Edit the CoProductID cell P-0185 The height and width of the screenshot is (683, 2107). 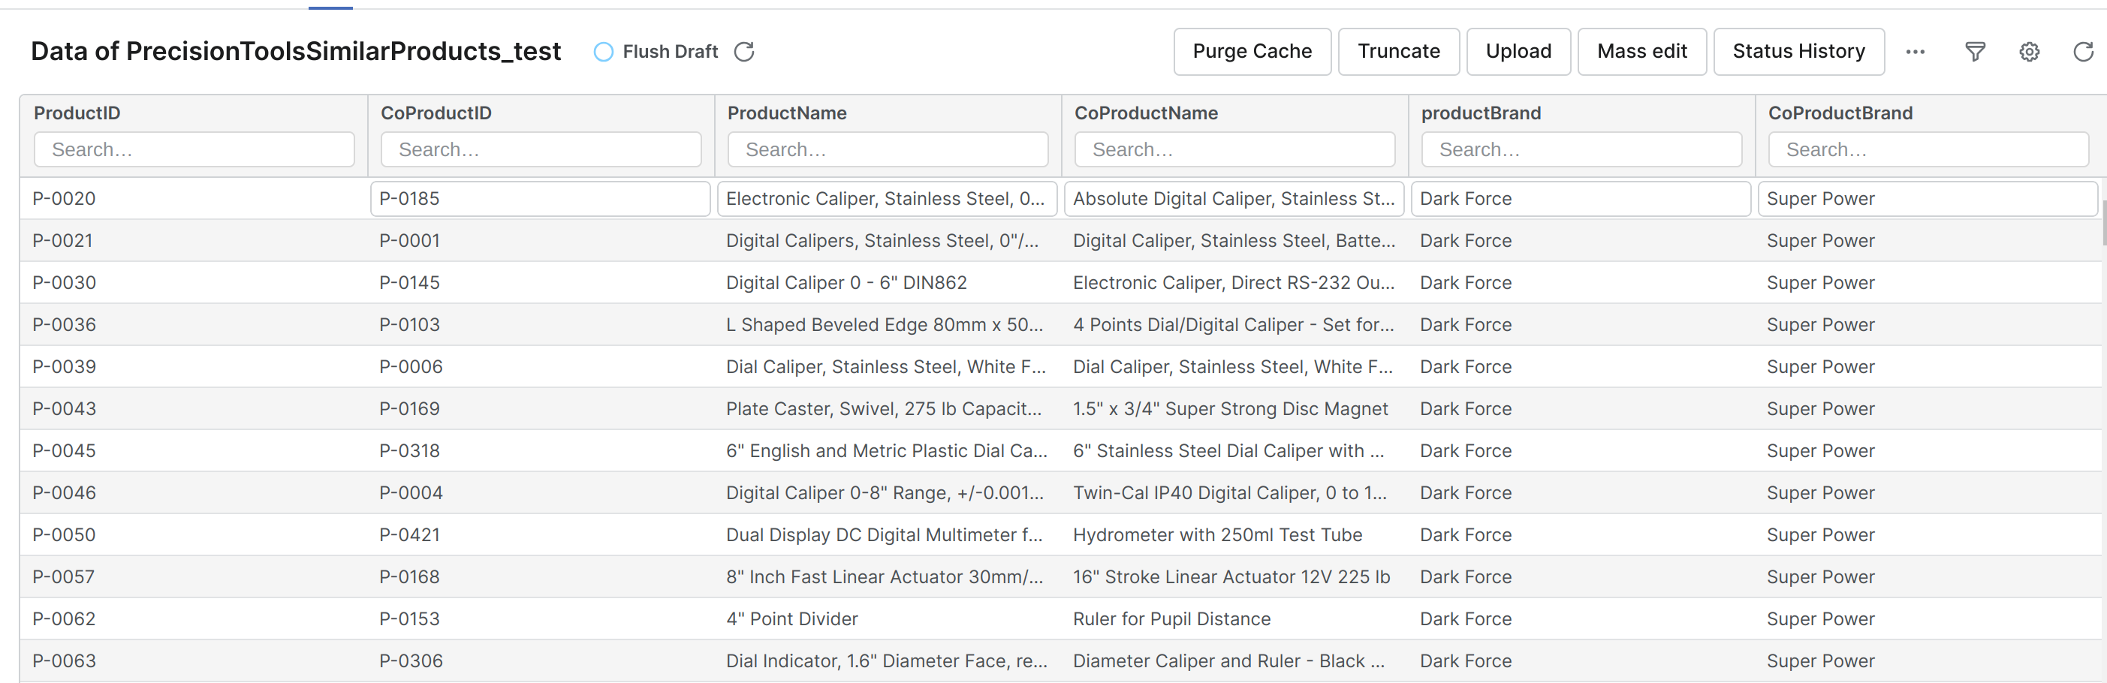point(540,199)
